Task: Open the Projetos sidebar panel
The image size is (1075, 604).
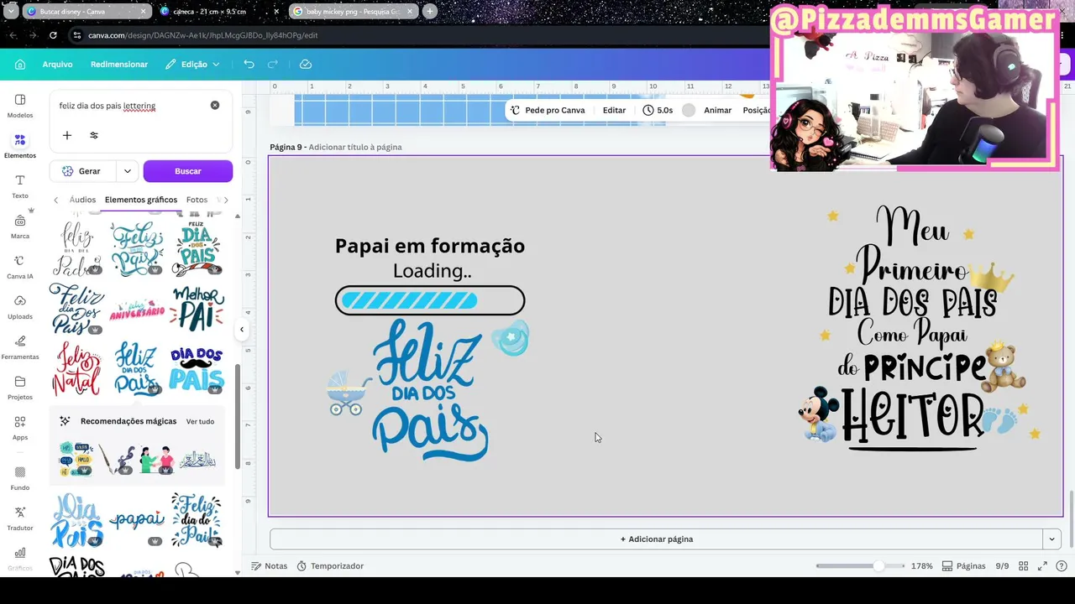Action: [20, 388]
